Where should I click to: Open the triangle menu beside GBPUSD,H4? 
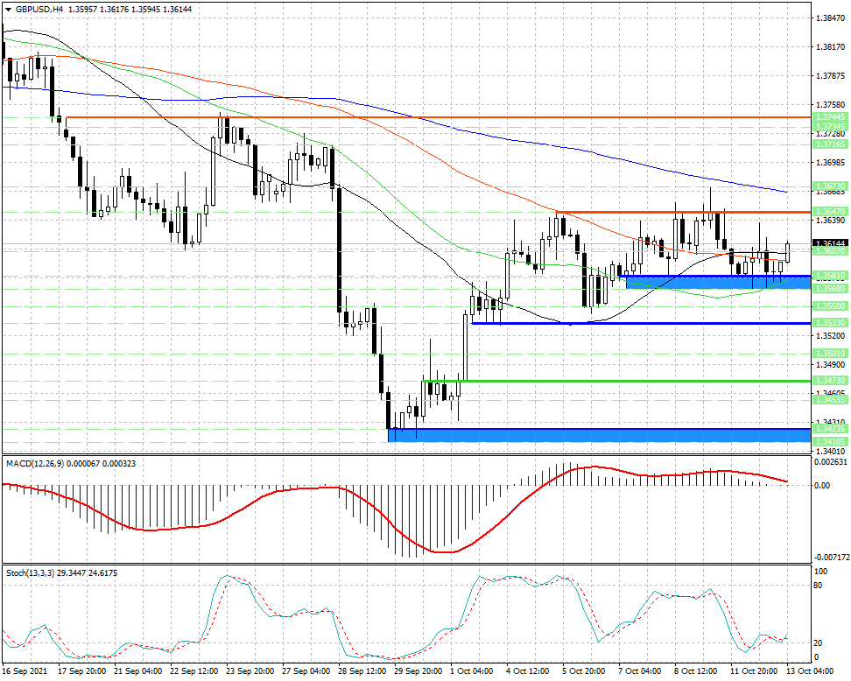(8, 10)
